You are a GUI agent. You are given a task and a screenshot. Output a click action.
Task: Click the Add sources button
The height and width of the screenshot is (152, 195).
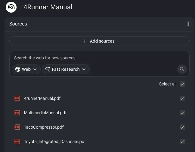(99, 41)
